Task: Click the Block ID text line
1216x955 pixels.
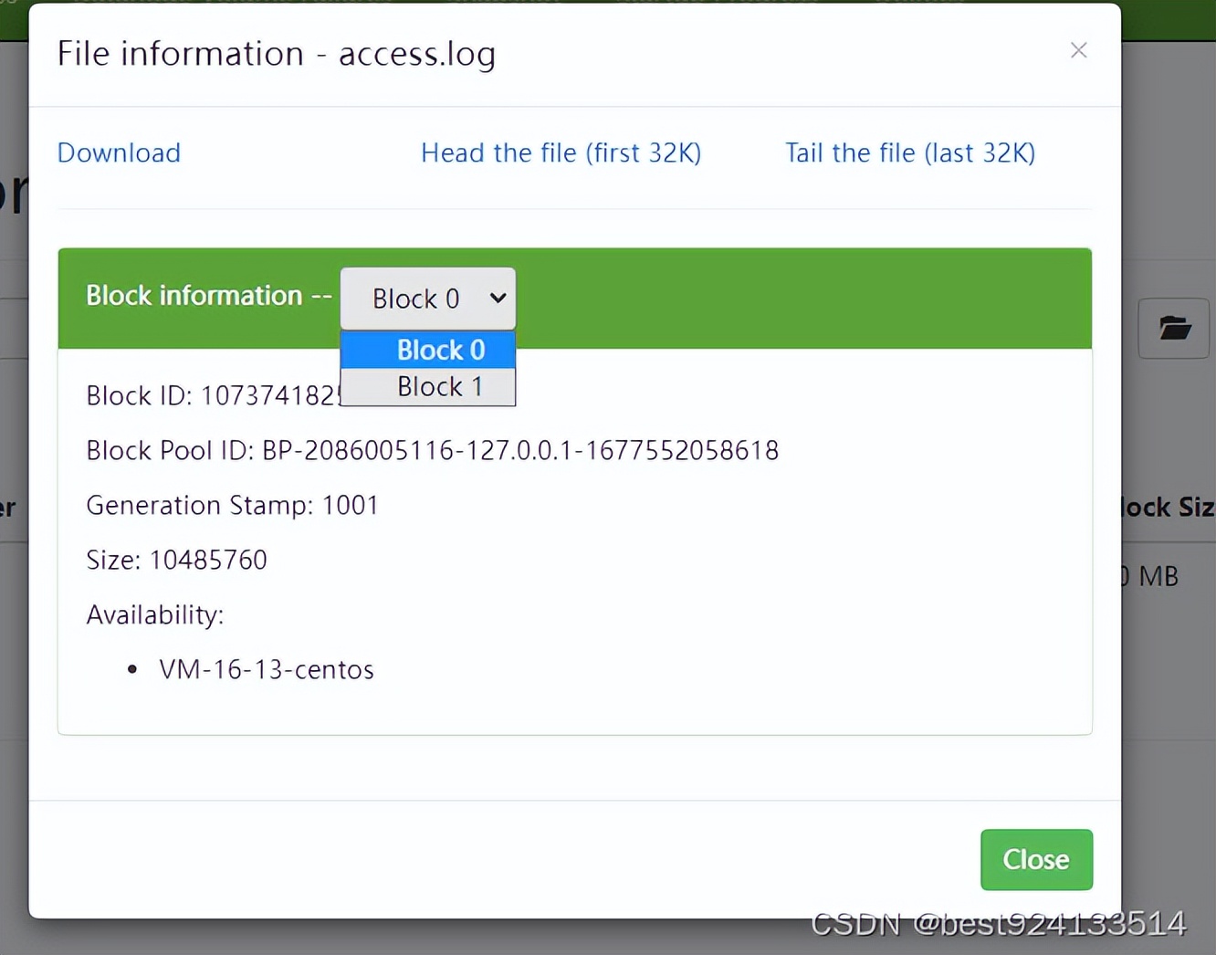Action: (213, 395)
